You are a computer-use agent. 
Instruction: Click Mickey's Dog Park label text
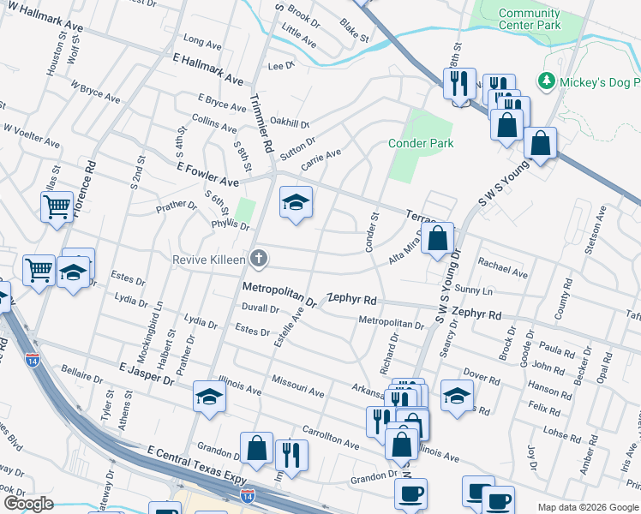coord(600,82)
